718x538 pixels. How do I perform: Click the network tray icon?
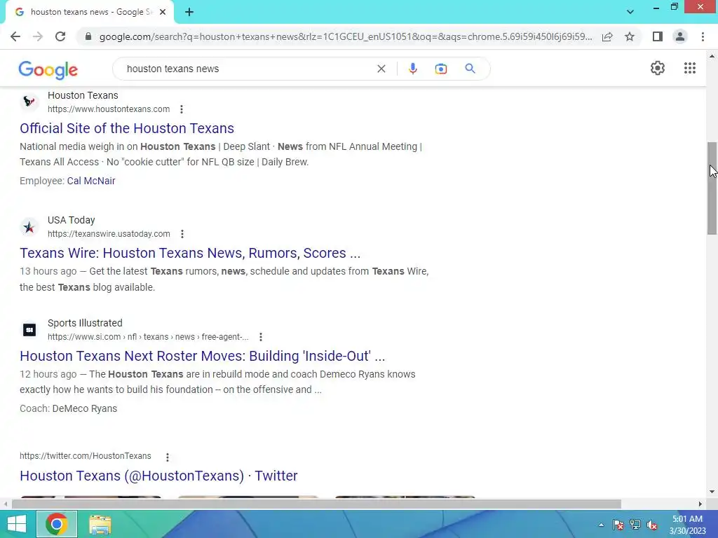[x=635, y=525]
